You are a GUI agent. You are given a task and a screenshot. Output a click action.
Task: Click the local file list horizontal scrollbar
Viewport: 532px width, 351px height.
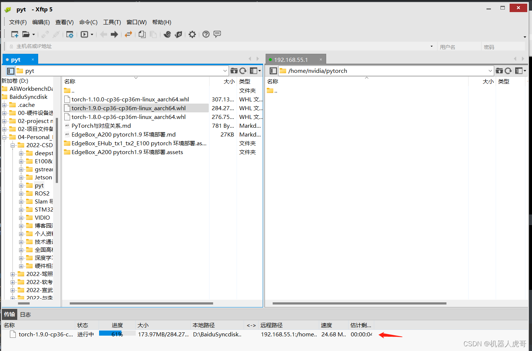[x=141, y=303]
